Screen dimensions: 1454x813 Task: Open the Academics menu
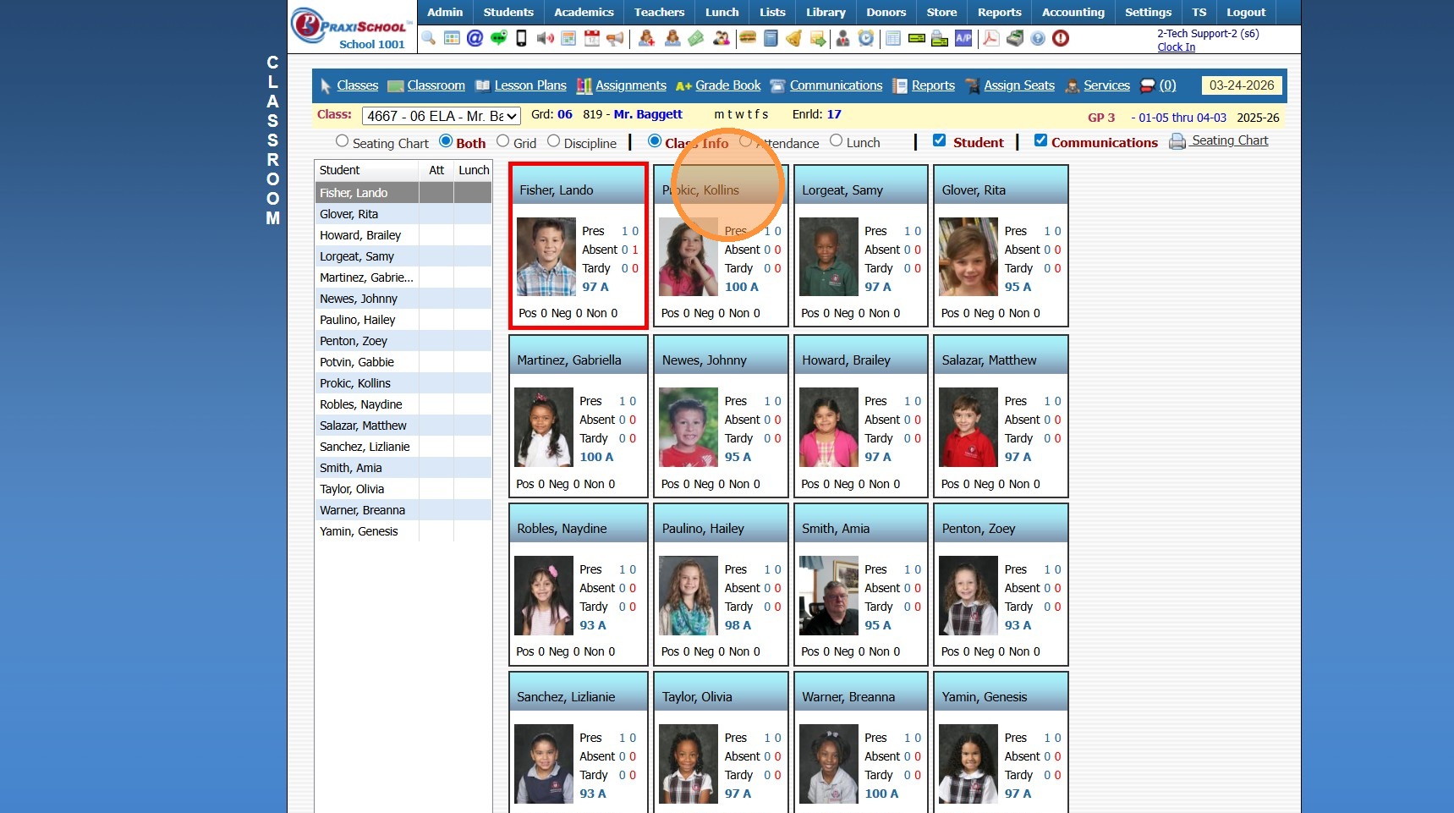coord(584,12)
